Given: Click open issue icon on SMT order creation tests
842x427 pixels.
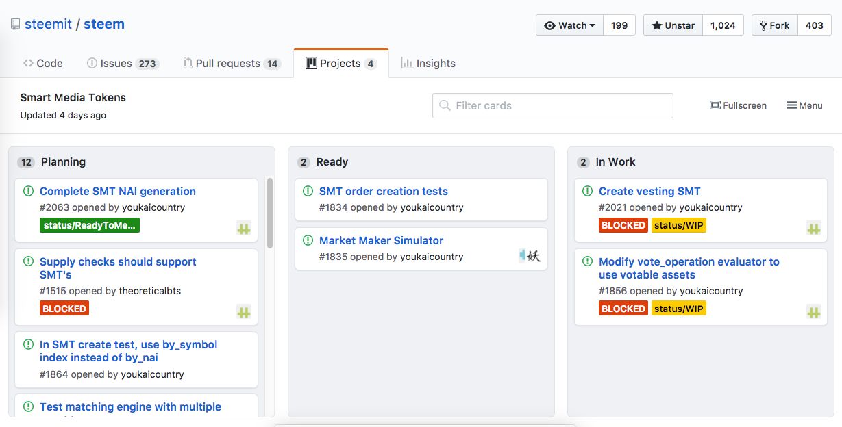Looking at the screenshot, I should tap(308, 192).
